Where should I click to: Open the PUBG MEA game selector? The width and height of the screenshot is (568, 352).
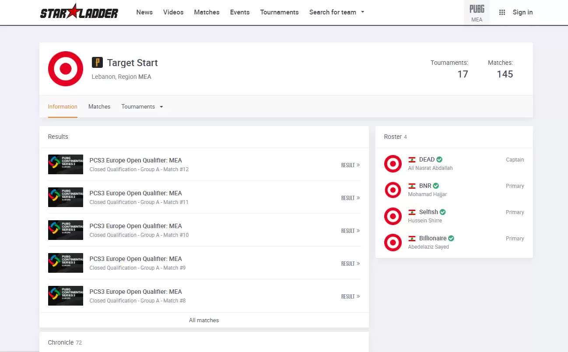477,13
